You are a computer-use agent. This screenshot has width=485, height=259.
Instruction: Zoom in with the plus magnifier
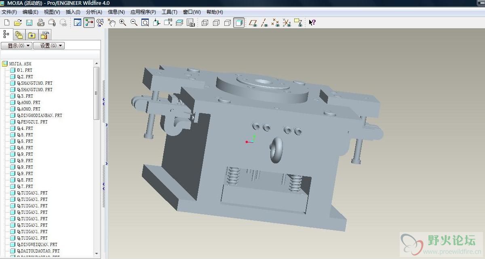122,23
